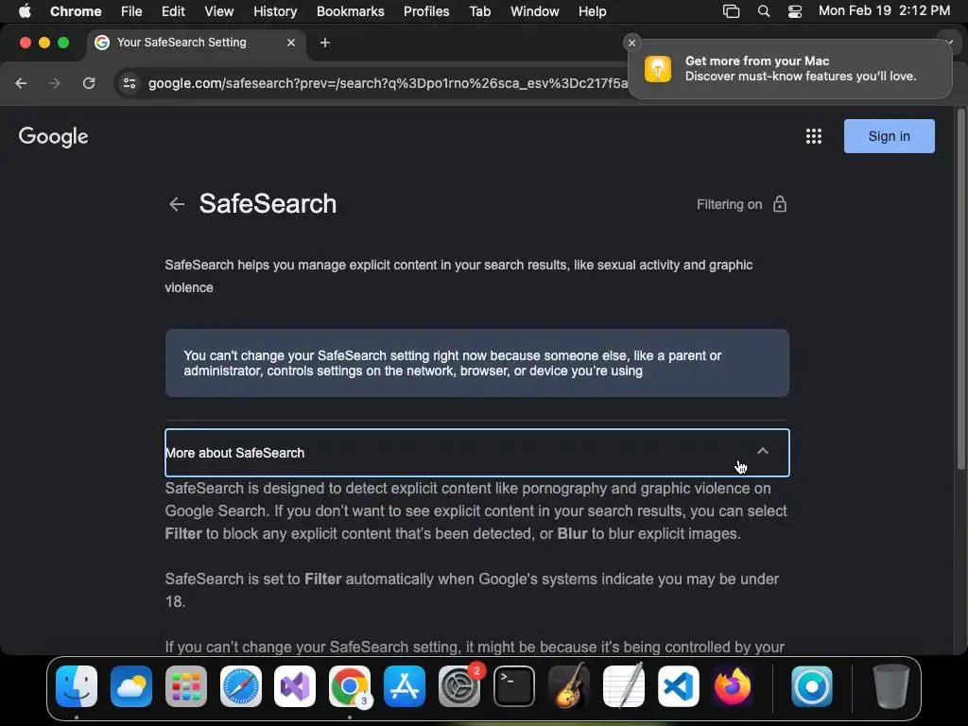This screenshot has width=968, height=726.
Task: Open the Help menu
Action: coord(592,11)
